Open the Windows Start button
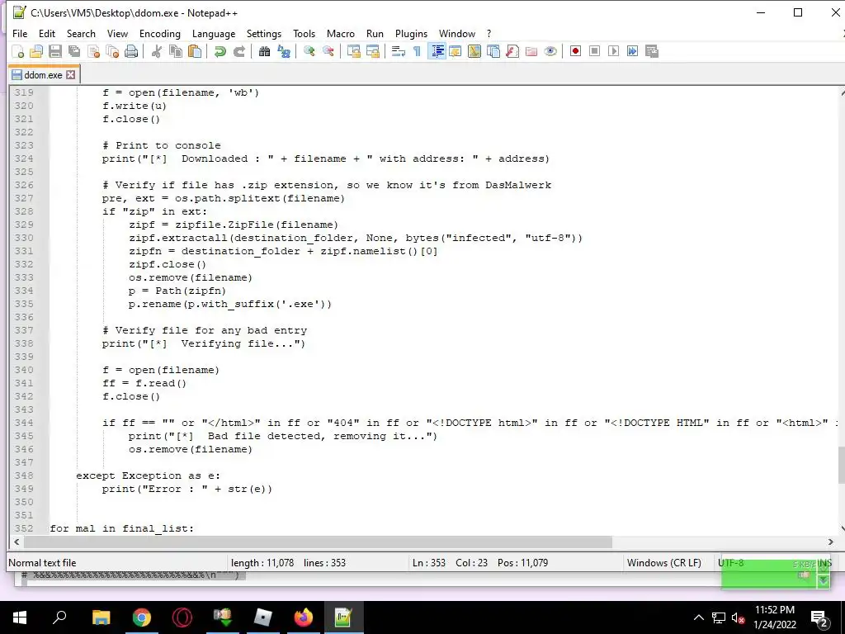This screenshot has height=634, width=845. 20,617
